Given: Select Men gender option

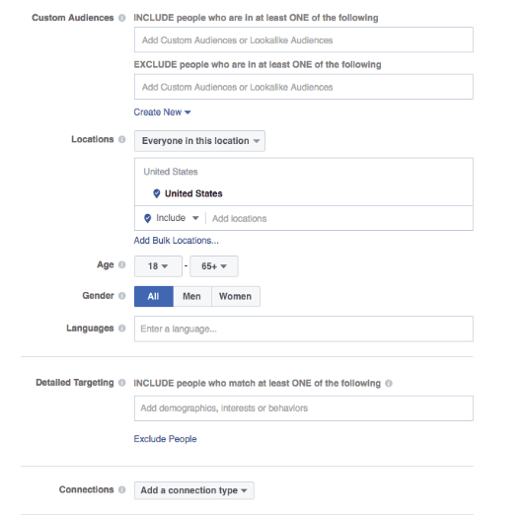Looking at the screenshot, I should coord(192,296).
